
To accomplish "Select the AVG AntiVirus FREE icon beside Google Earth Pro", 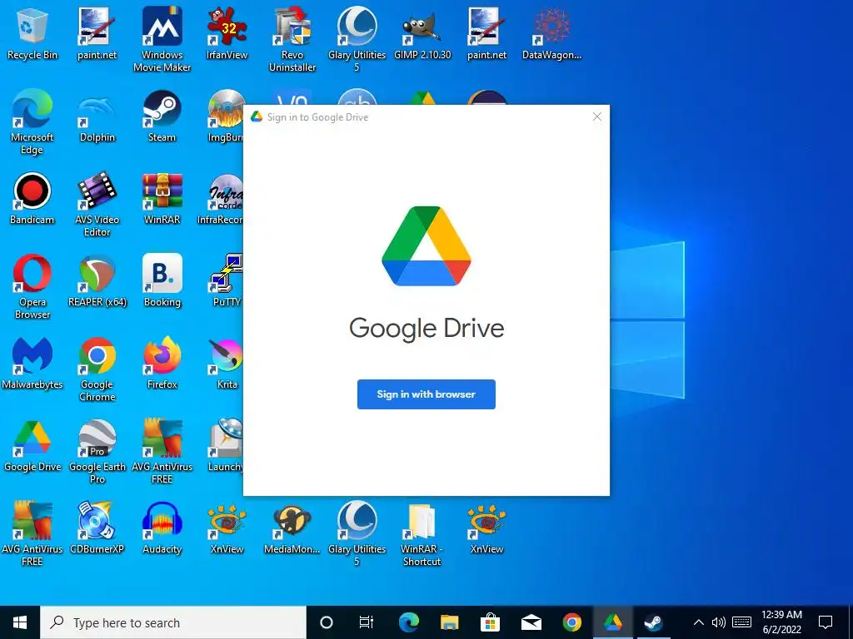I will [162, 452].
